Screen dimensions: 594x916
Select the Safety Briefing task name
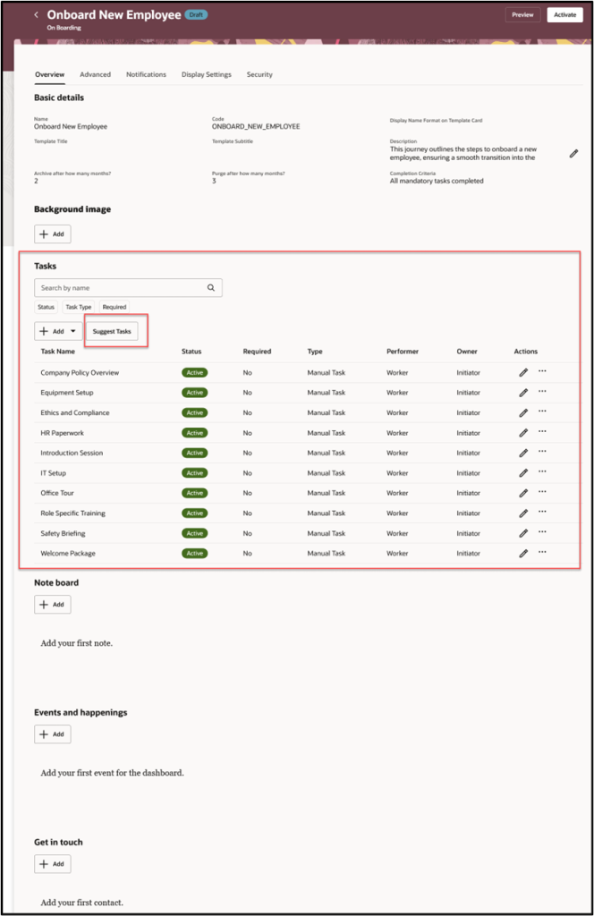[63, 533]
